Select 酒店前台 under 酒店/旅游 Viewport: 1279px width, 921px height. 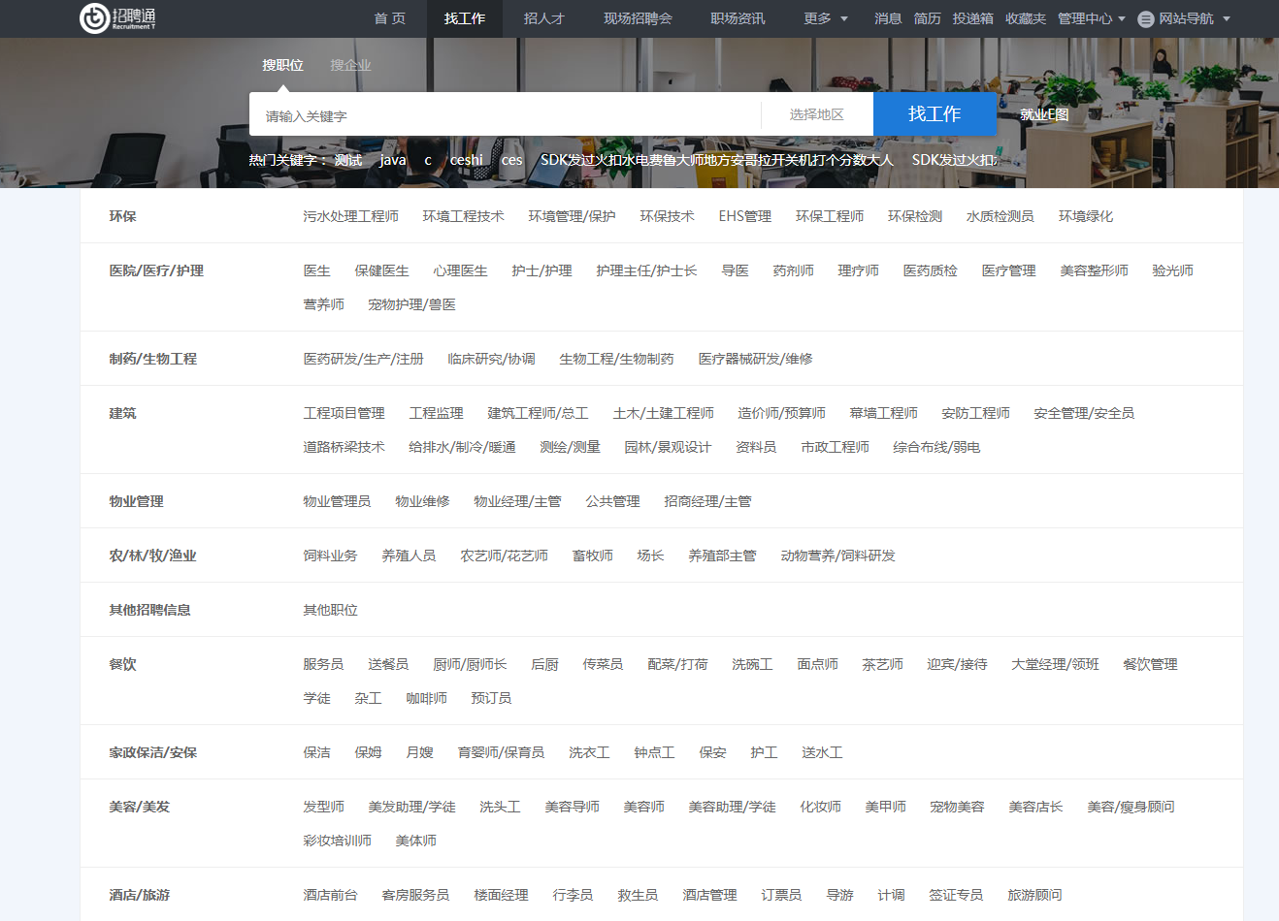tap(330, 895)
